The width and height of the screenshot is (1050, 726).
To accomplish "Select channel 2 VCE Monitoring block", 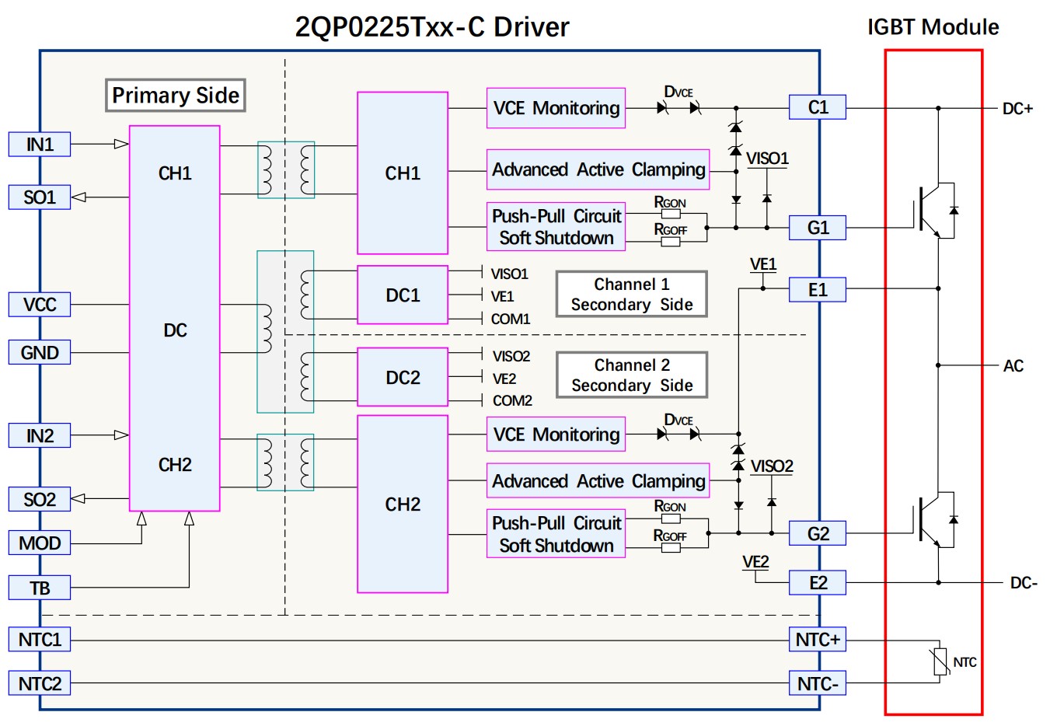I will point(556,435).
